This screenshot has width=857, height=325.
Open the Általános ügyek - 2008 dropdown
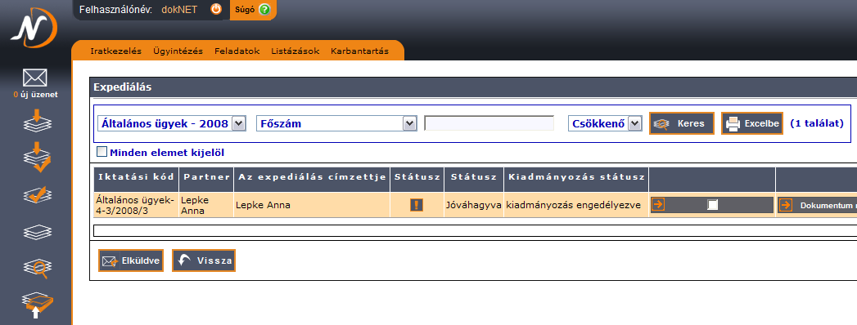[x=172, y=124]
